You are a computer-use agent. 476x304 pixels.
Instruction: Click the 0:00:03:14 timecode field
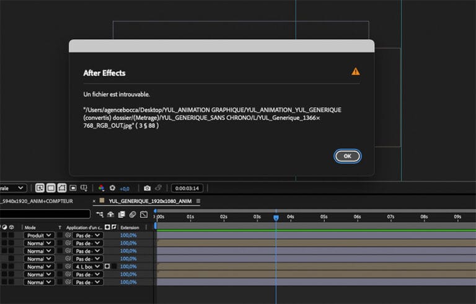[187, 188]
